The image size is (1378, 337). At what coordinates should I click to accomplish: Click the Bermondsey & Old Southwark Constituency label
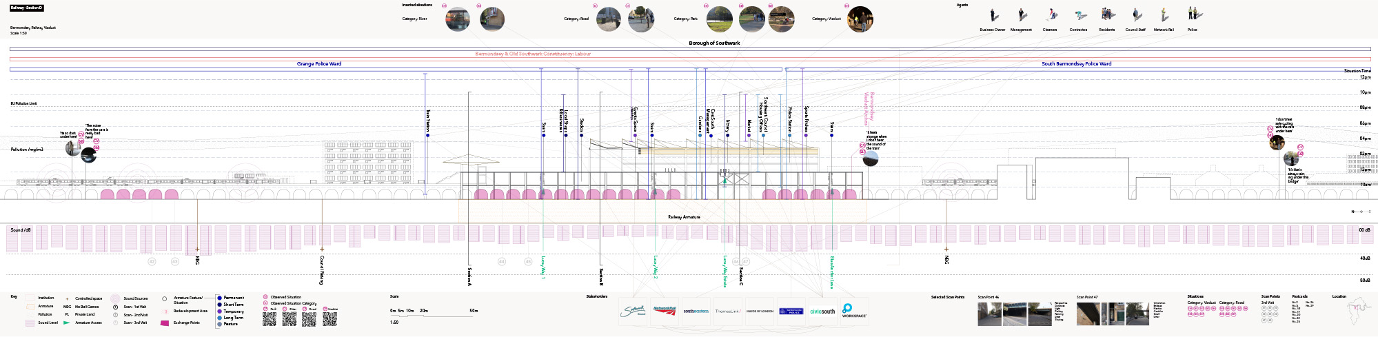[x=533, y=54]
